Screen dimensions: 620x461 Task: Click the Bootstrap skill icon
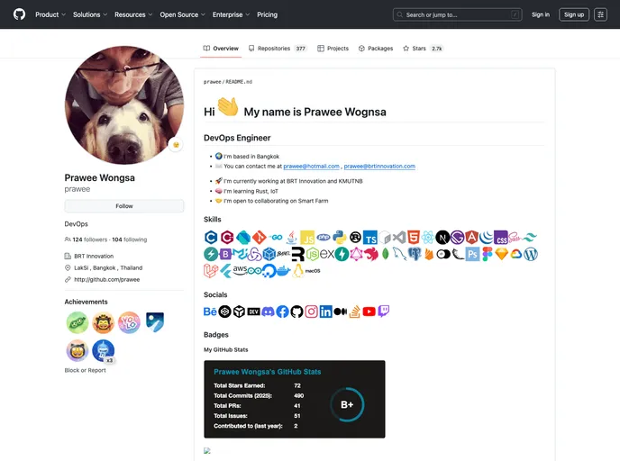coord(225,254)
